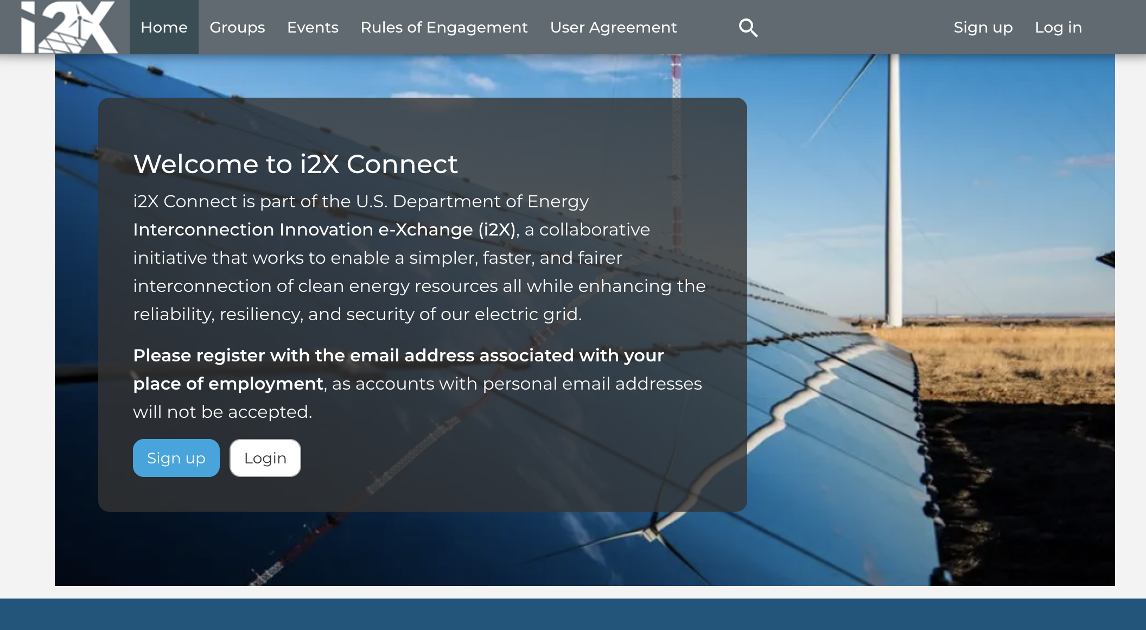The width and height of the screenshot is (1146, 630).
Task: Click Sign up in the top navigation
Action: coord(983,27)
